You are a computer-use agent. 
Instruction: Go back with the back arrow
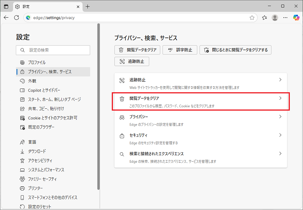(6, 18)
